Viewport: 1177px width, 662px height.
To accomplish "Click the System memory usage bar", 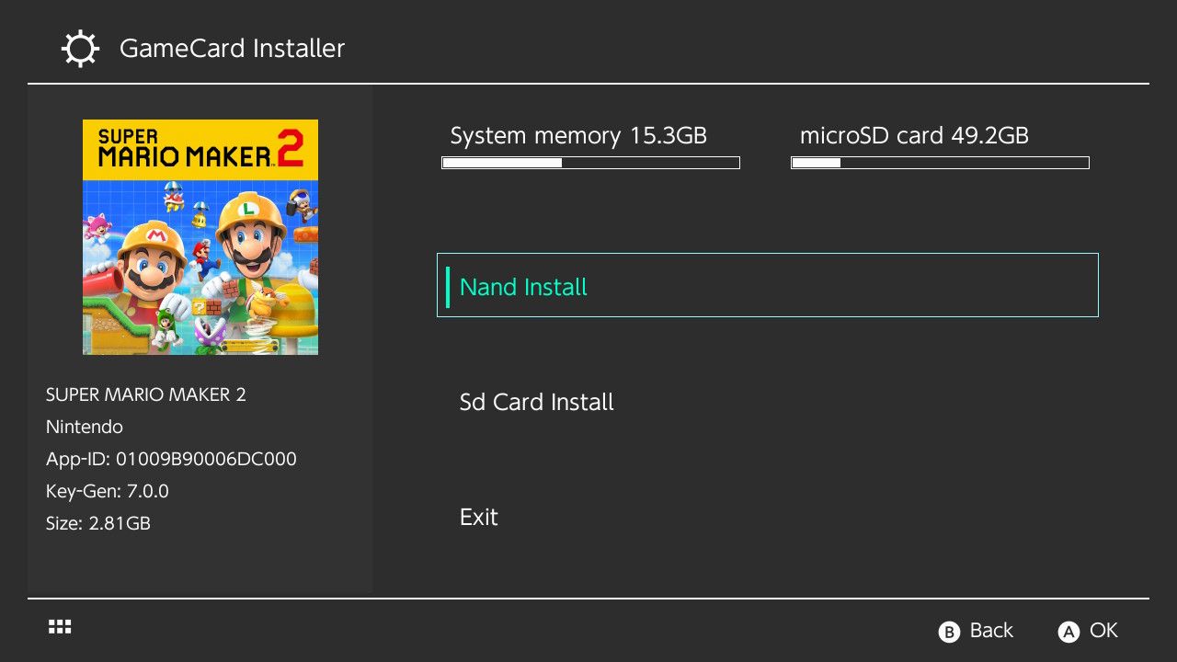I will [x=590, y=163].
